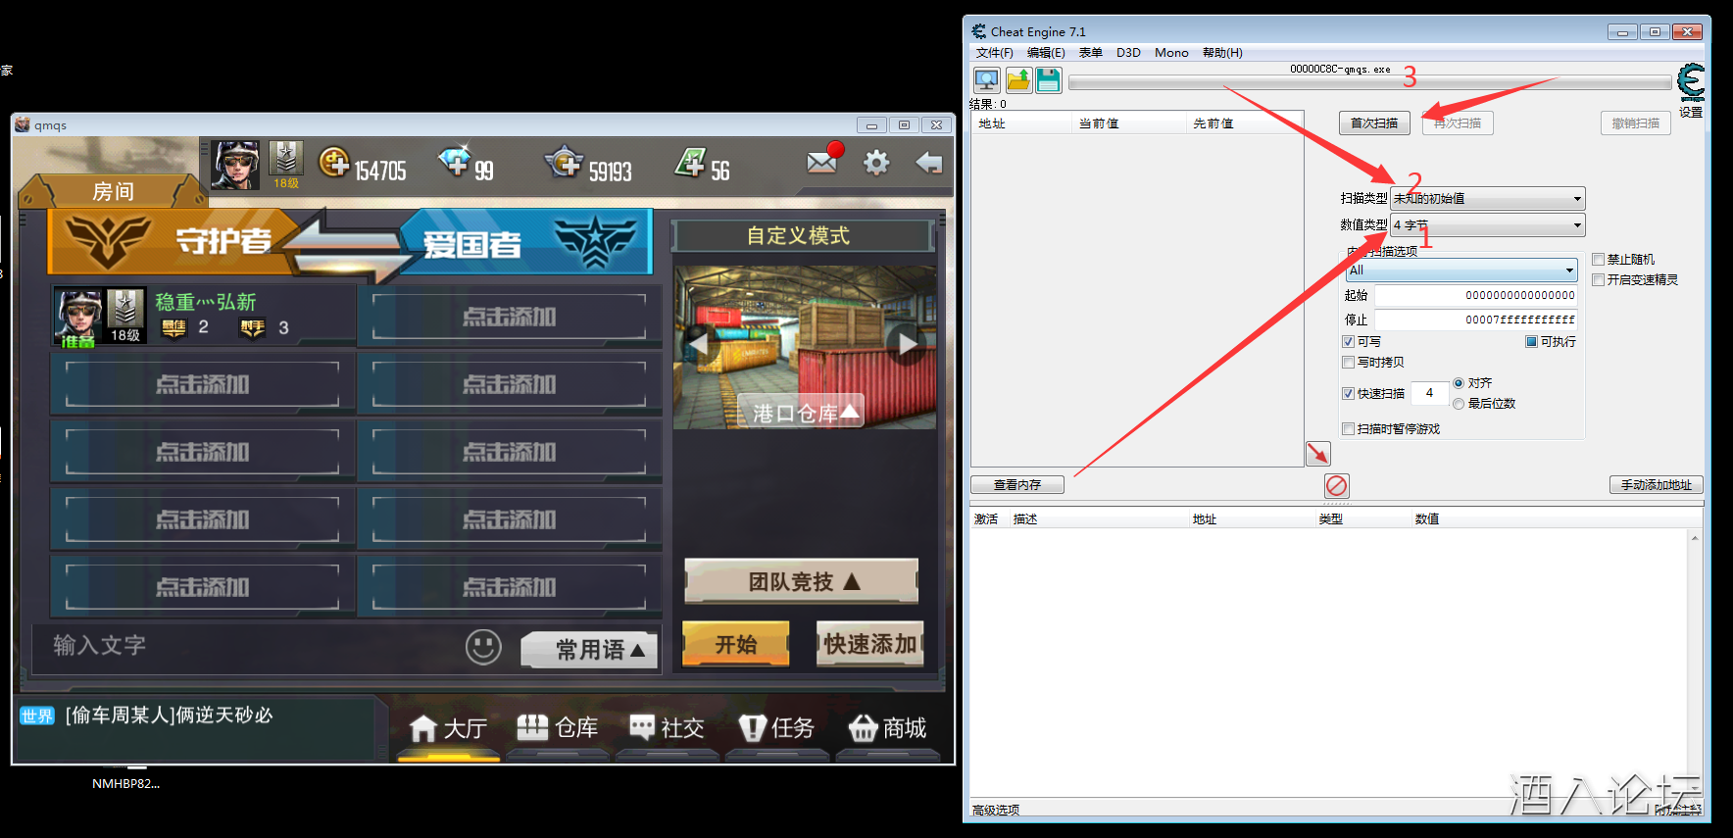Go back with the game's arrow icon

tap(928, 163)
